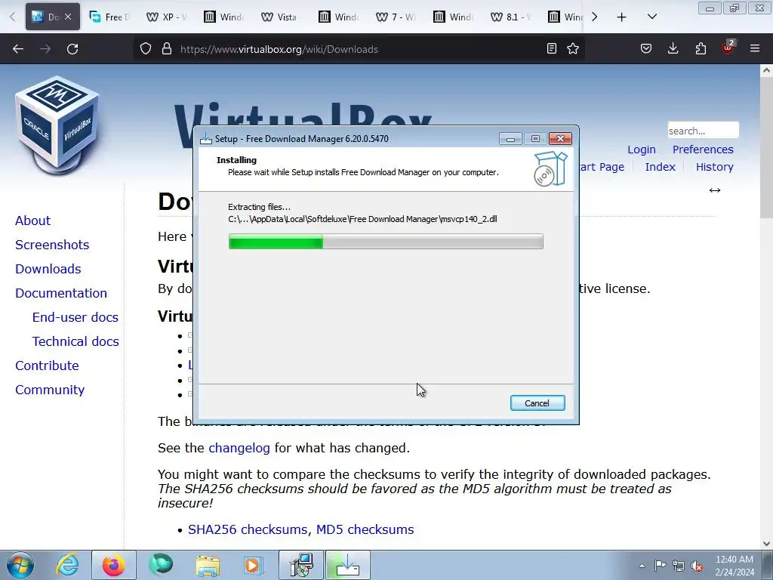Open the Community sidebar link
Screen dimensions: 773x580
click(50, 390)
